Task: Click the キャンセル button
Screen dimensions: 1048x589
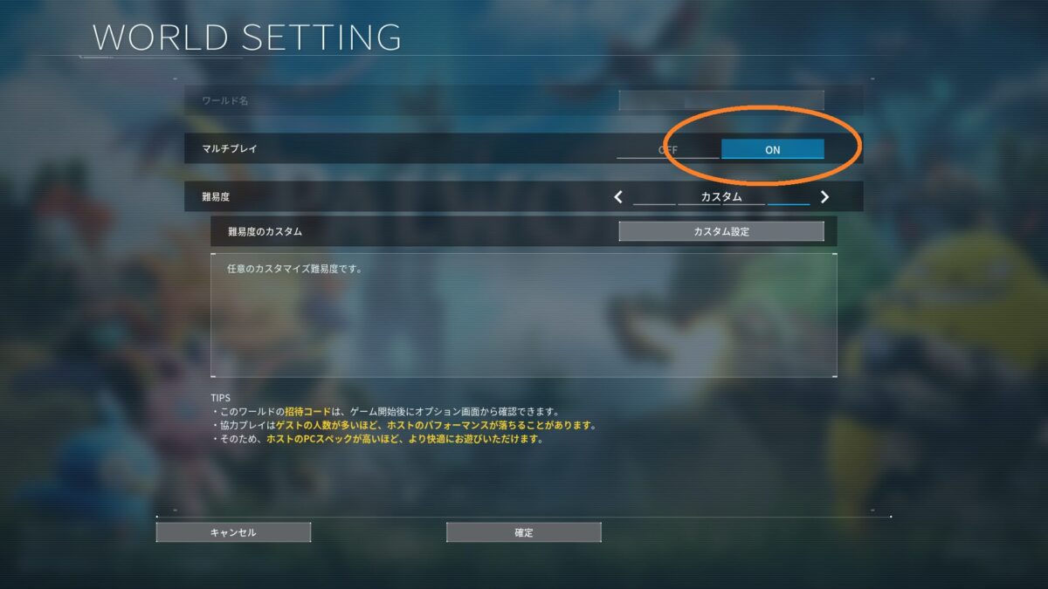Action: tap(233, 532)
